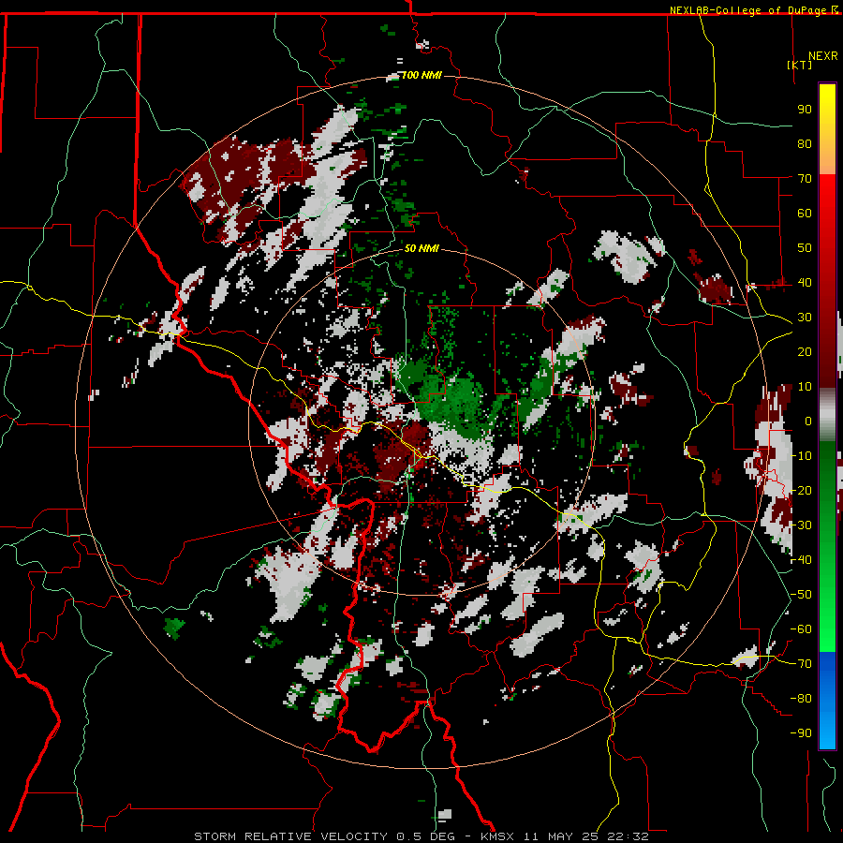
Task: Click the 50 value on the velocity scale
Action: pyautogui.click(x=805, y=248)
